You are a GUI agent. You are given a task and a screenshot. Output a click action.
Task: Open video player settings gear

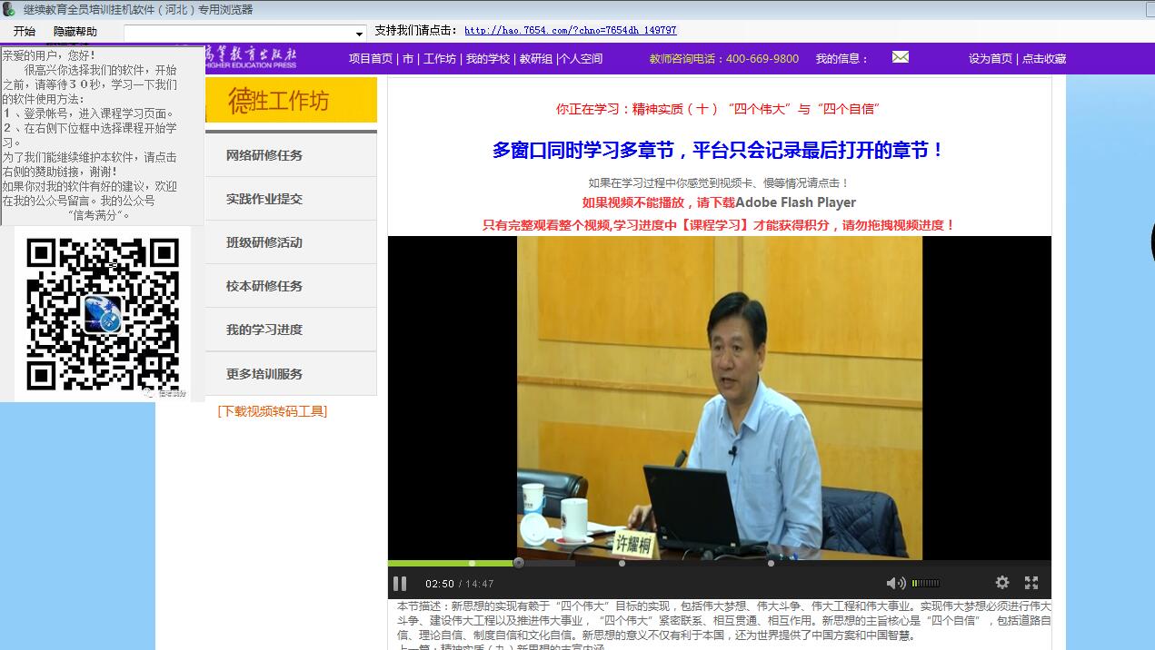(x=1001, y=583)
